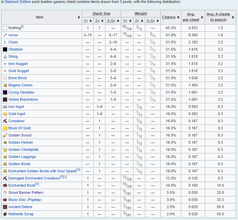Click the Golden Chestplate icon

pyautogui.click(x=5, y=150)
